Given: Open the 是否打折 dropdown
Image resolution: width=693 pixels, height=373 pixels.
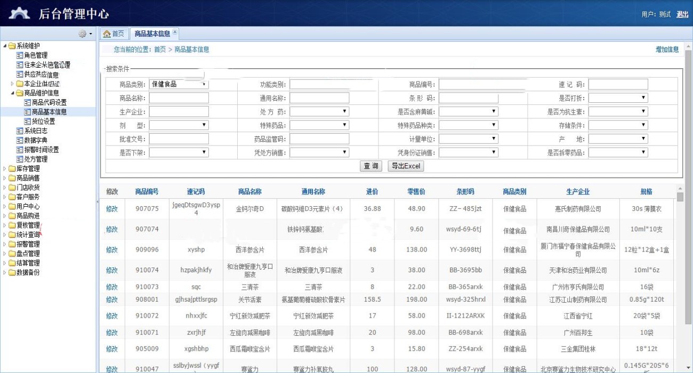Looking at the screenshot, I should [618, 98].
